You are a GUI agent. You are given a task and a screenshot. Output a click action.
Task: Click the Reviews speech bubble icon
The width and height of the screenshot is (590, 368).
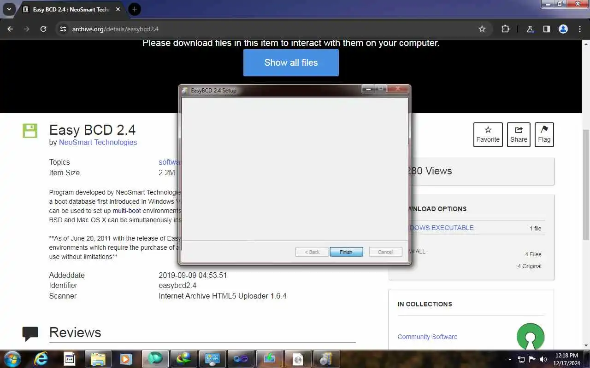(x=30, y=333)
